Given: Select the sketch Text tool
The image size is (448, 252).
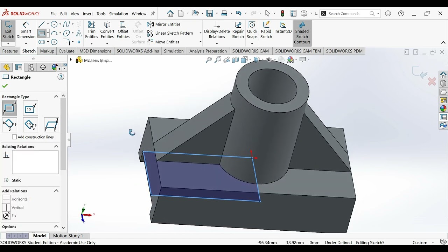Looking at the screenshot, I should [79, 33].
